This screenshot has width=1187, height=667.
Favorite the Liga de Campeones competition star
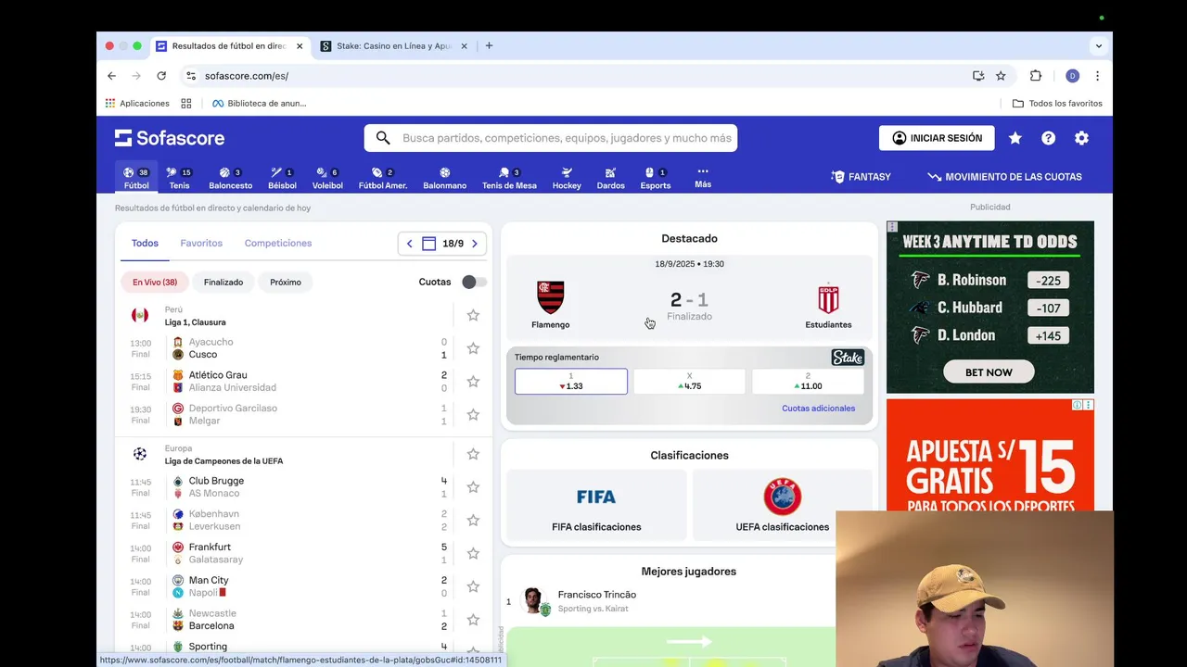[x=473, y=454]
